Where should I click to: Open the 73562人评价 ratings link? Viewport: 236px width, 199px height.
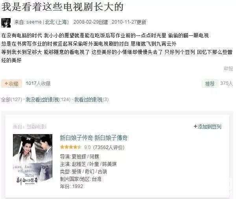(x=109, y=147)
